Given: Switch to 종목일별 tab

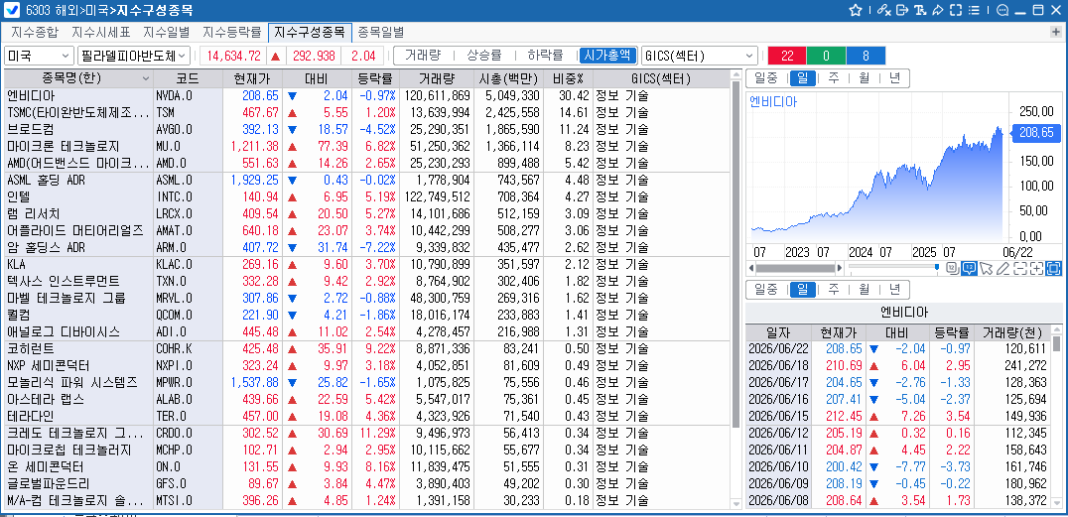Looking at the screenshot, I should point(381,32).
